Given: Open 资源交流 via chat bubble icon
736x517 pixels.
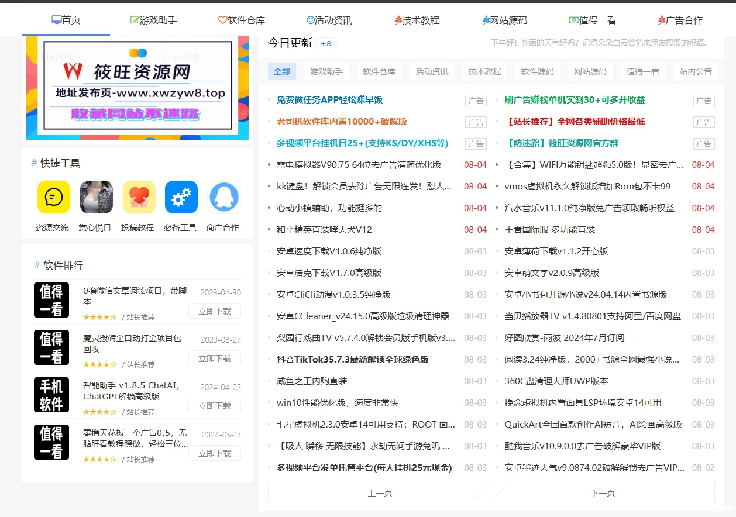Looking at the screenshot, I should [x=53, y=197].
